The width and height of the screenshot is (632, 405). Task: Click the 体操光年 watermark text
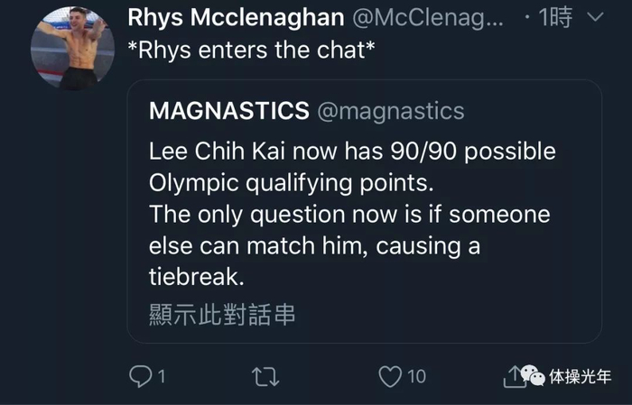pyautogui.click(x=583, y=375)
